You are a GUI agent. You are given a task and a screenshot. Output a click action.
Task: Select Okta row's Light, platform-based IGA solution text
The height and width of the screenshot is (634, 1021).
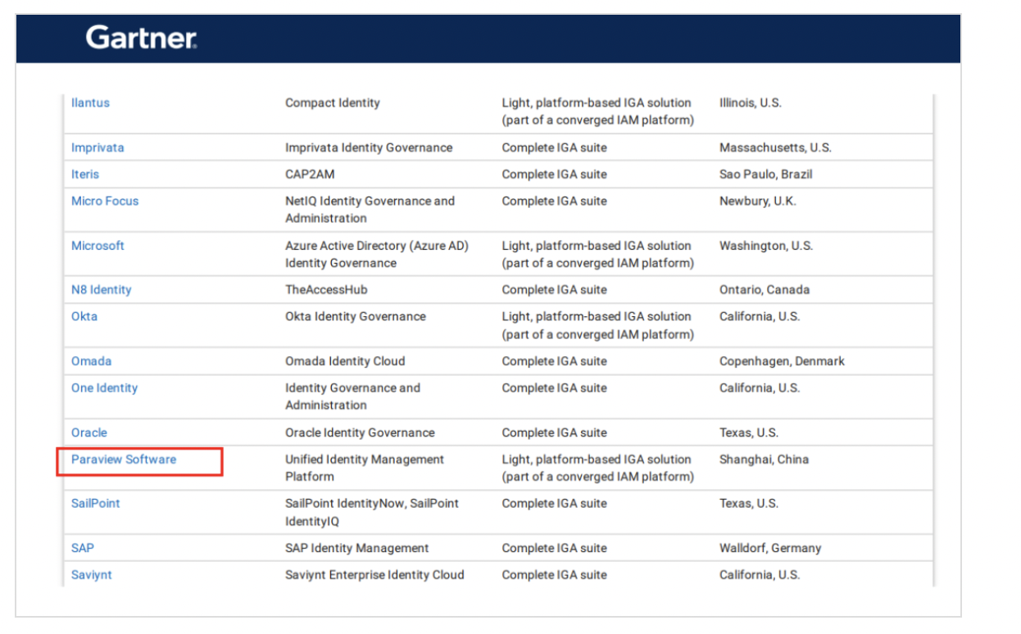pyautogui.click(x=598, y=325)
